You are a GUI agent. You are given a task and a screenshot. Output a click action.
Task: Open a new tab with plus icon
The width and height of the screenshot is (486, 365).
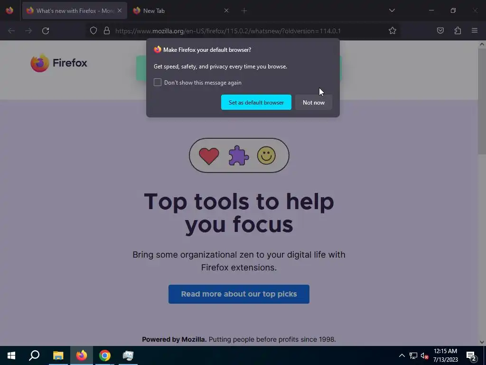point(244,10)
